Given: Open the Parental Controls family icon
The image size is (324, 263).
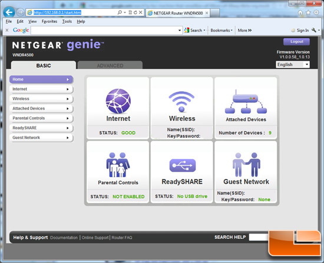Looking at the screenshot, I should click(x=118, y=165).
